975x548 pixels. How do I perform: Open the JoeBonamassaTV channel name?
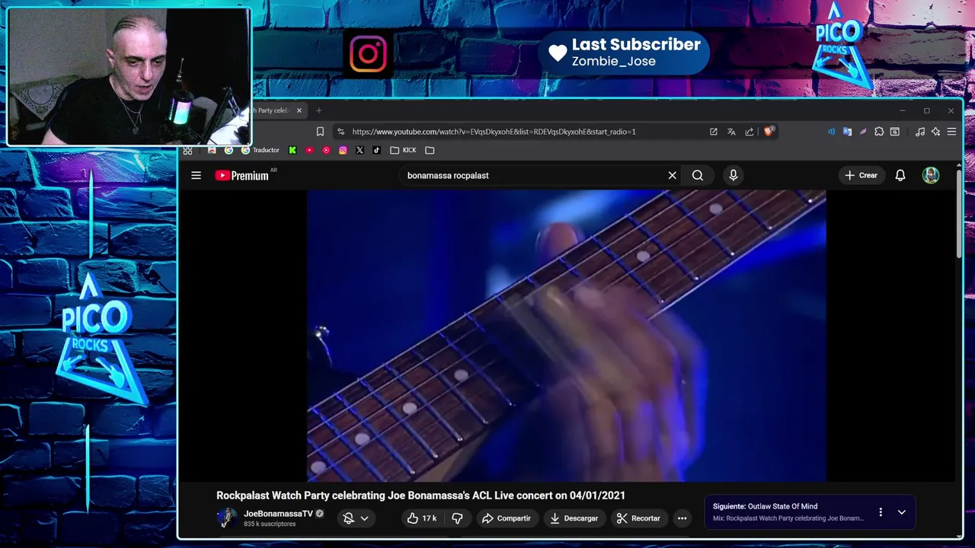pyautogui.click(x=278, y=514)
